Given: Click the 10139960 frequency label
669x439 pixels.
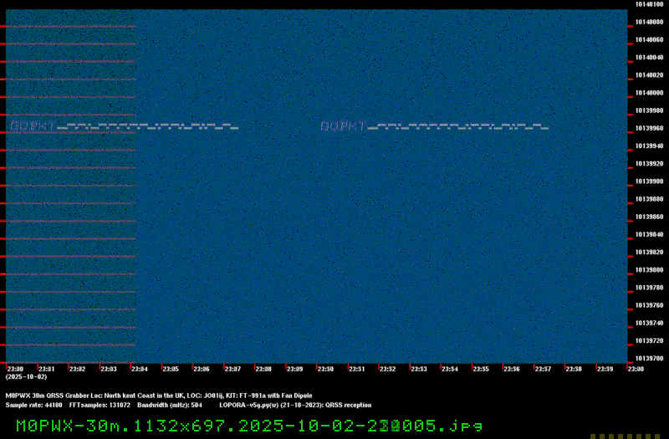Looking at the screenshot, I should point(650,128).
